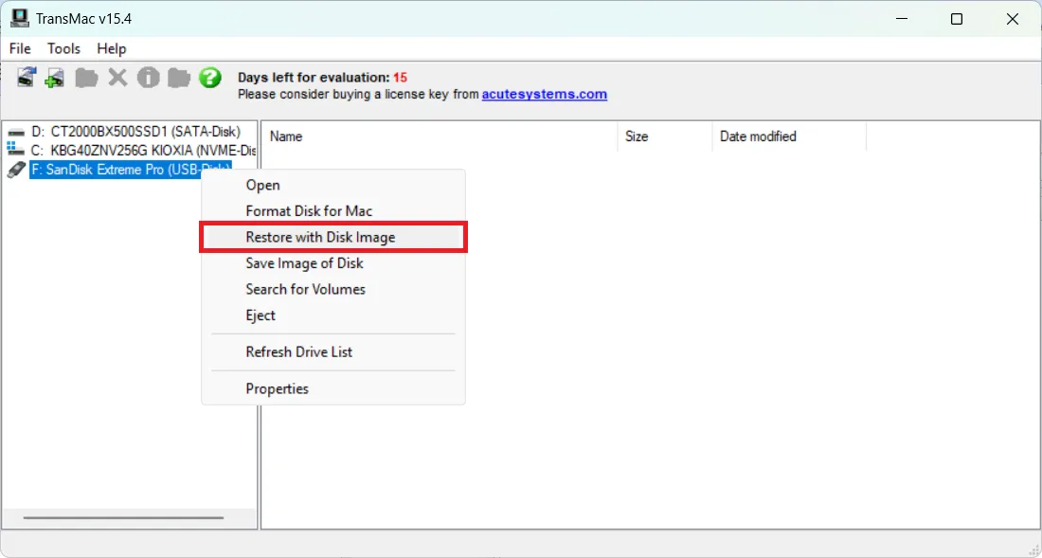Maximize the TransMac window

[957, 19]
